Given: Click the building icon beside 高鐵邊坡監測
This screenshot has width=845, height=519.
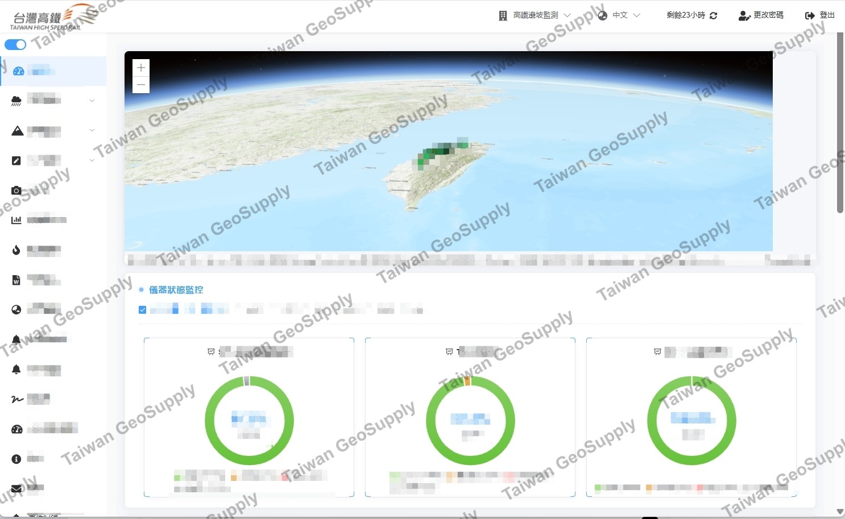Looking at the screenshot, I should pyautogui.click(x=503, y=15).
